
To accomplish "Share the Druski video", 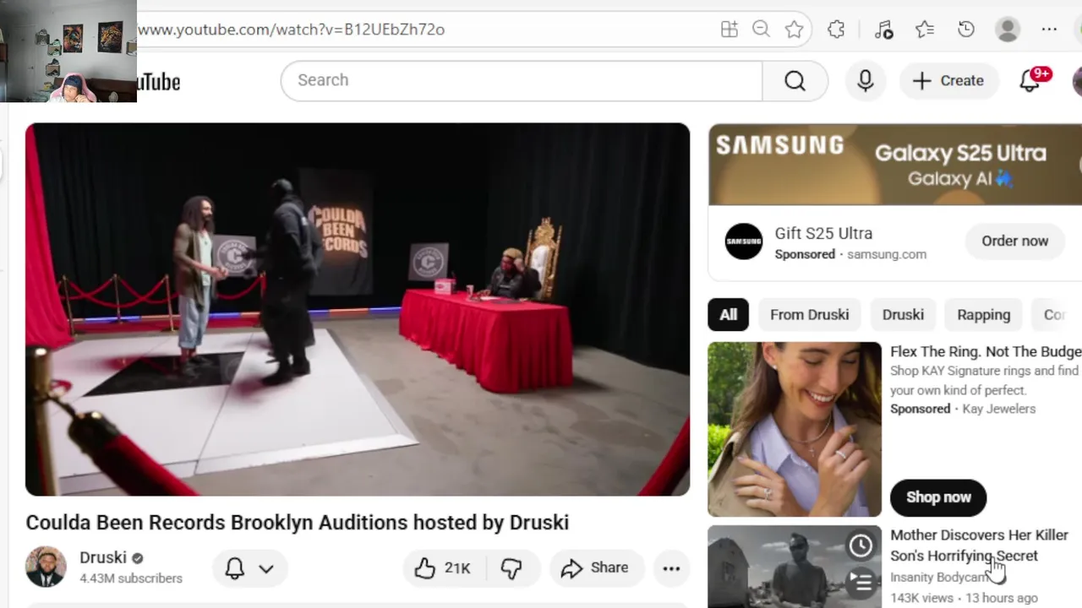I will (596, 568).
